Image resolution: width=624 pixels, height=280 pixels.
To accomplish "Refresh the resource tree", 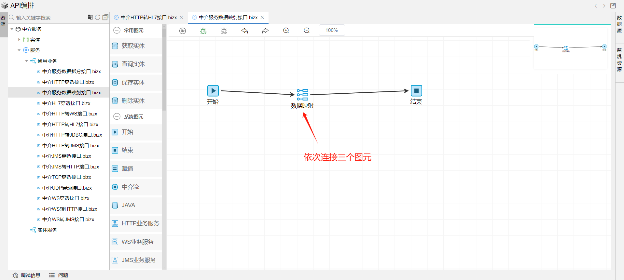I will pos(98,17).
